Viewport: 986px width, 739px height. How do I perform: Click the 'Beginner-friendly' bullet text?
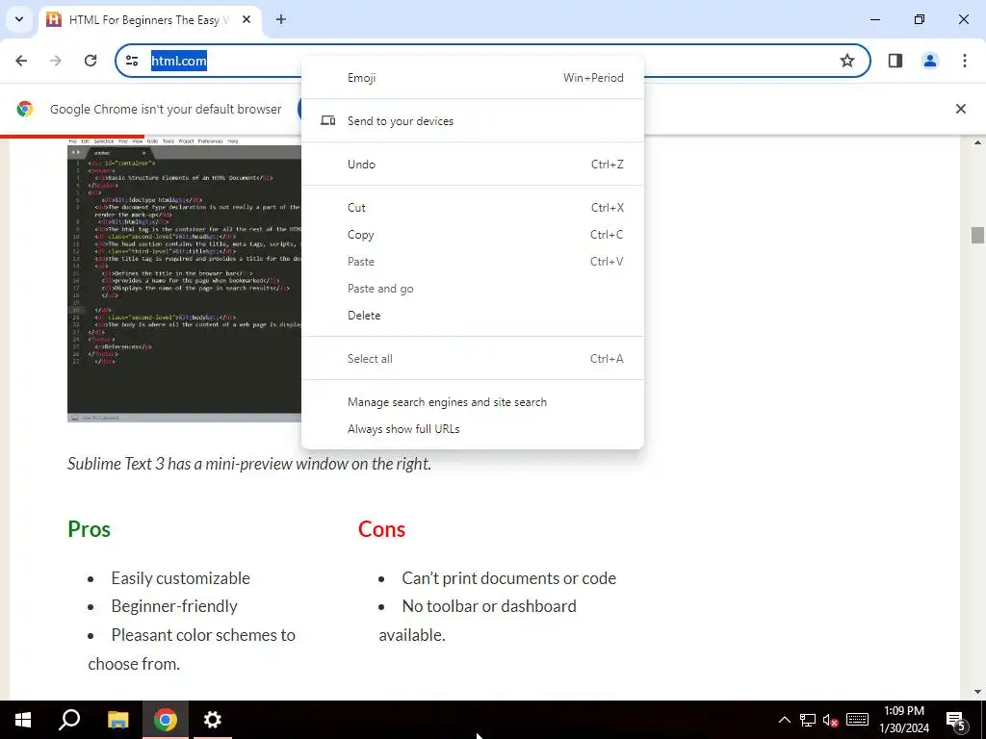click(174, 606)
